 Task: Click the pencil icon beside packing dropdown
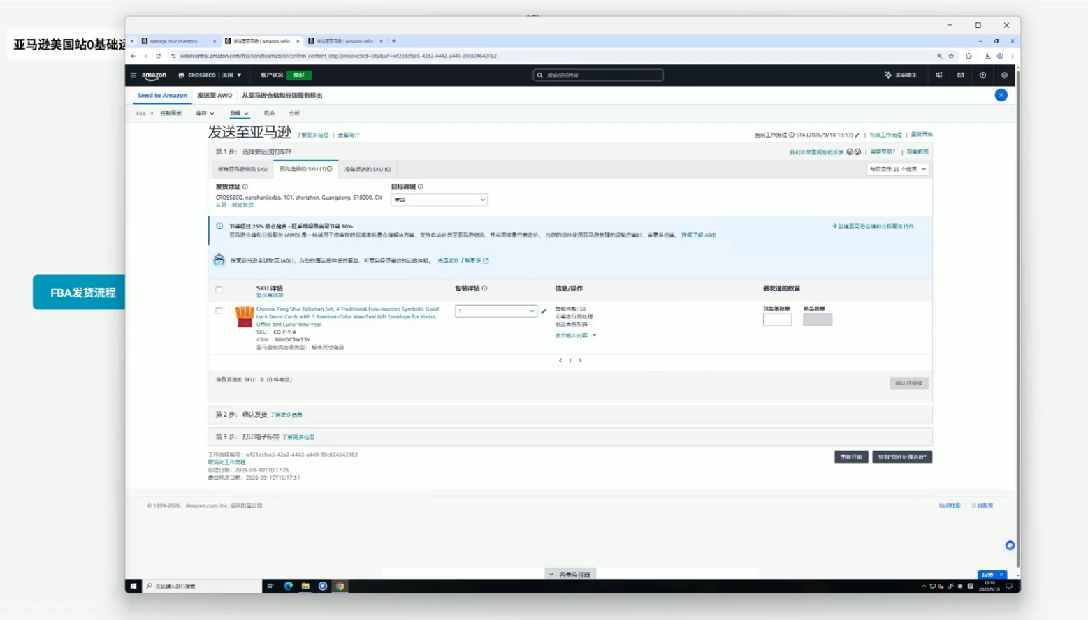(544, 311)
